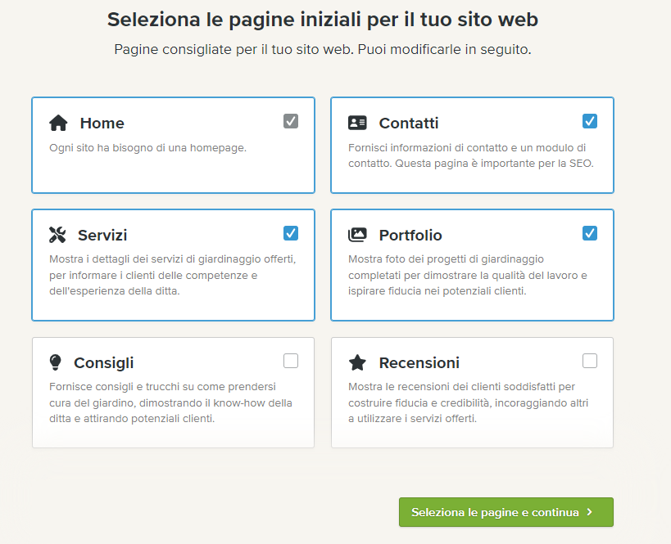Click the Home card description text
Viewport: 671px width, 544px height.
click(147, 148)
